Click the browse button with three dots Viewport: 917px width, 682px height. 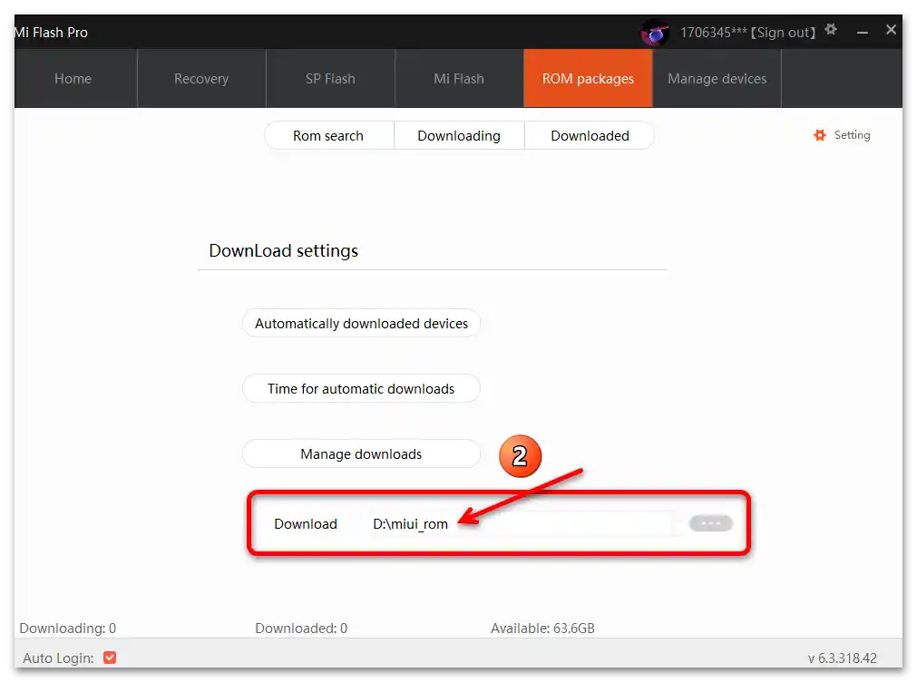point(710,523)
